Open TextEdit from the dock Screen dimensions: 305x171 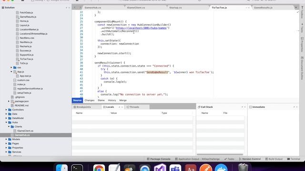click(114, 168)
